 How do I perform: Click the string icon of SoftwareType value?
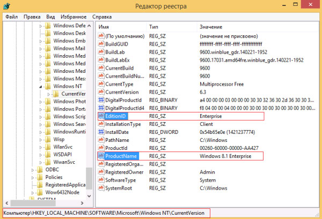point(101,180)
